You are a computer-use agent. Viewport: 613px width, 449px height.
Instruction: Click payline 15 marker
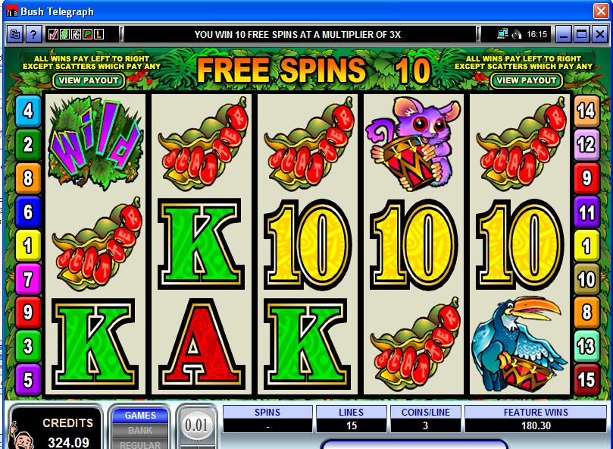point(586,379)
